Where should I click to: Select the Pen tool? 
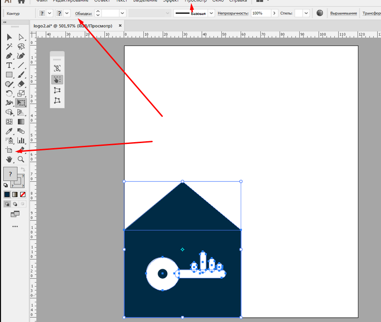9,56
